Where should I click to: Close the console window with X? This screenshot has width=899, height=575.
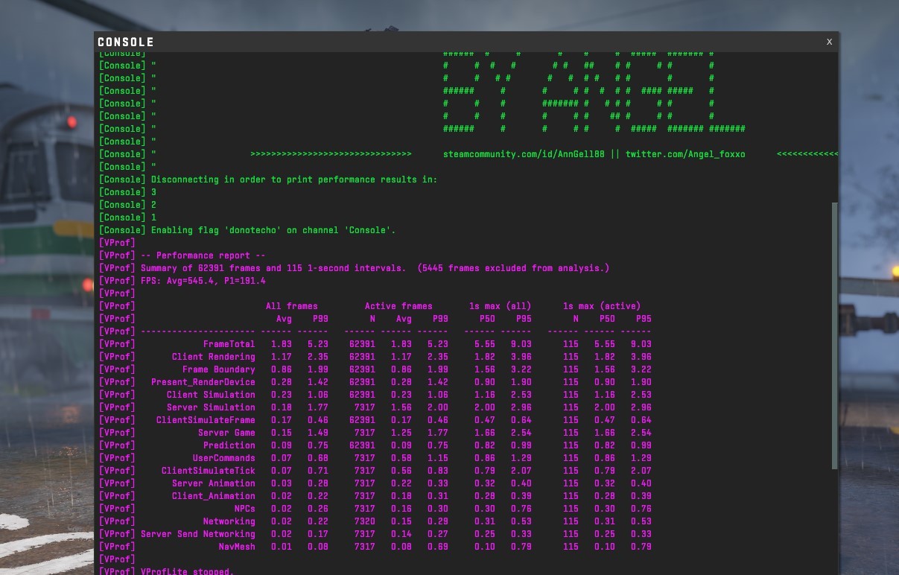tap(829, 42)
